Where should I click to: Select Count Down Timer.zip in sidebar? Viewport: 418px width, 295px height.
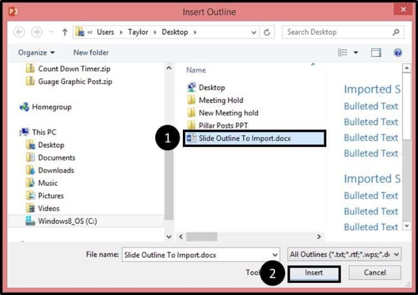(x=74, y=69)
